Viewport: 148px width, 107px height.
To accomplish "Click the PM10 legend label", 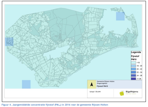I will pyautogui.click(x=134, y=59).
